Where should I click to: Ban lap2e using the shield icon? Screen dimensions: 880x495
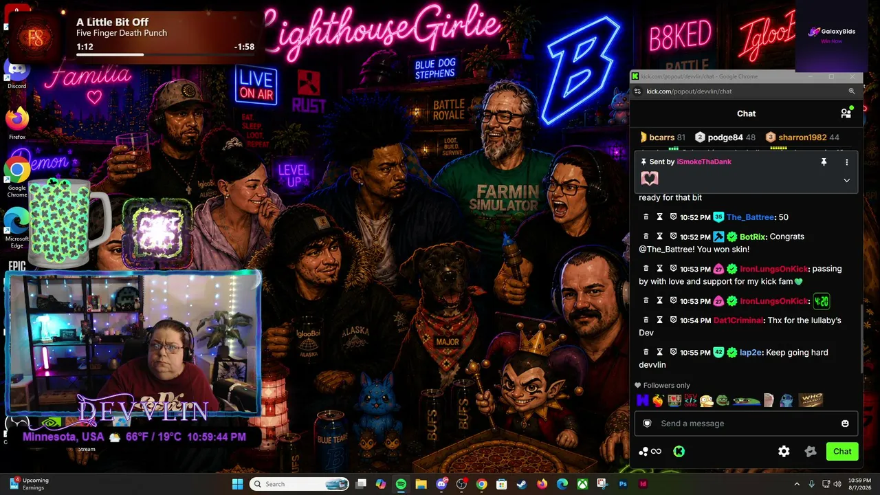[x=673, y=353]
